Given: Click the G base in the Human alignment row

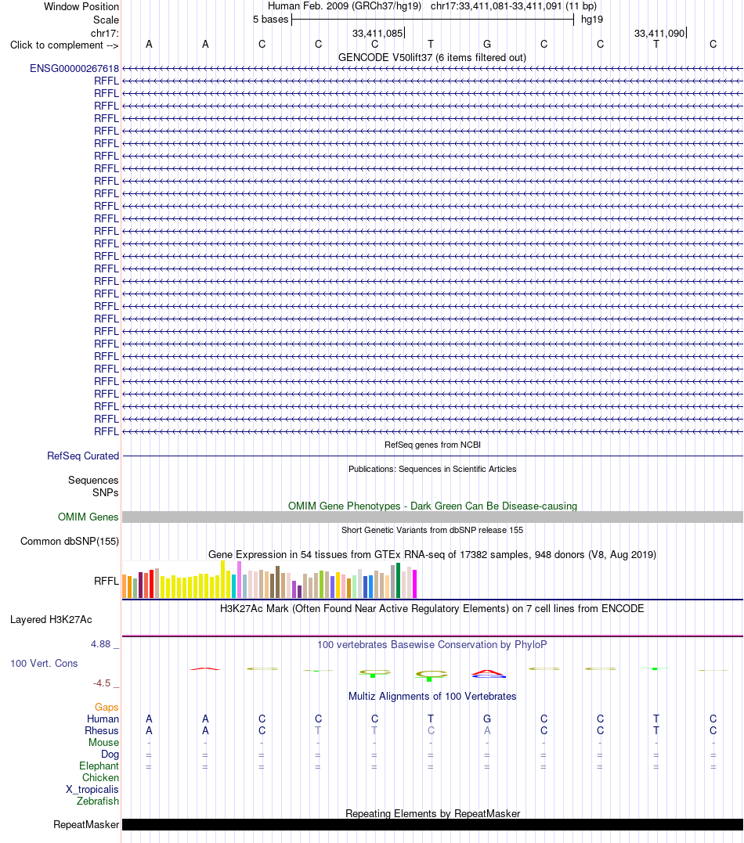Looking at the screenshot, I should click(487, 719).
